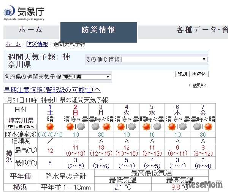Image resolution: width=228 pixels, height=193 pixels.
Task: Click the 説明へ link
Action: pyautogui.click(x=201, y=85)
